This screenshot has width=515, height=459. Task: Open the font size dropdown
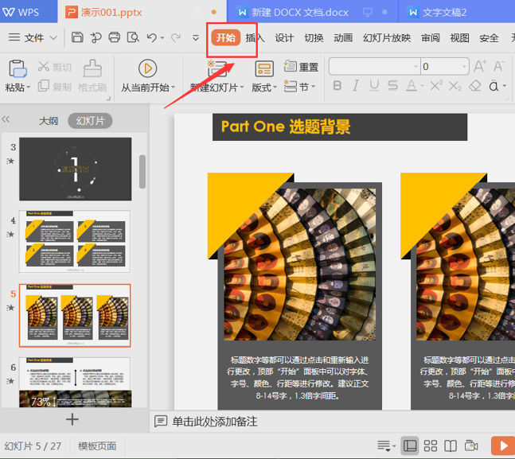click(x=464, y=67)
